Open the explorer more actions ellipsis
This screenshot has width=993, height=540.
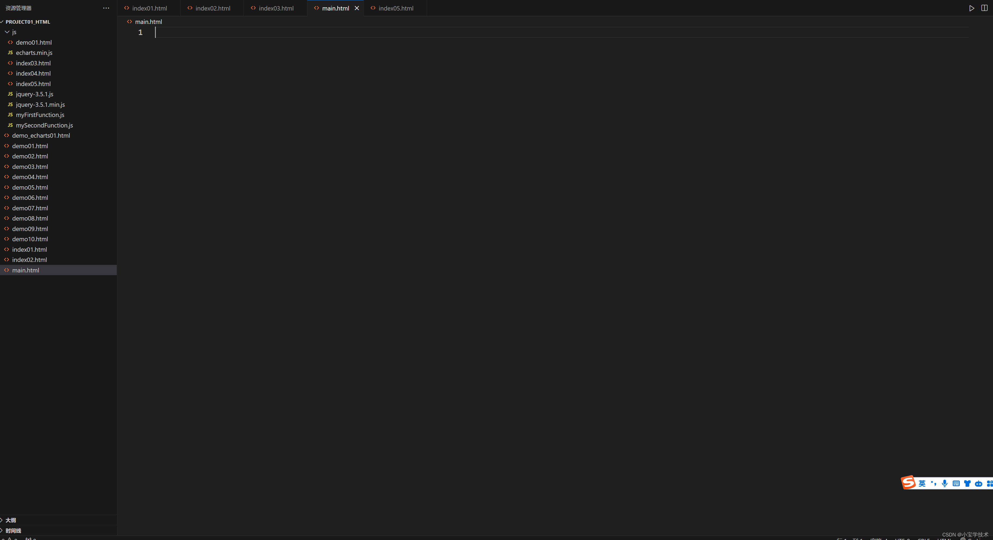106,8
